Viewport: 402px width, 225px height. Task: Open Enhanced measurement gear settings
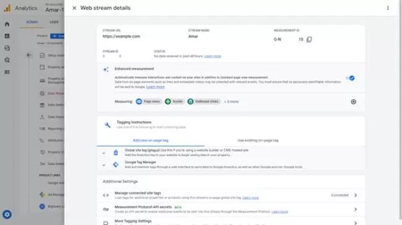(353, 102)
